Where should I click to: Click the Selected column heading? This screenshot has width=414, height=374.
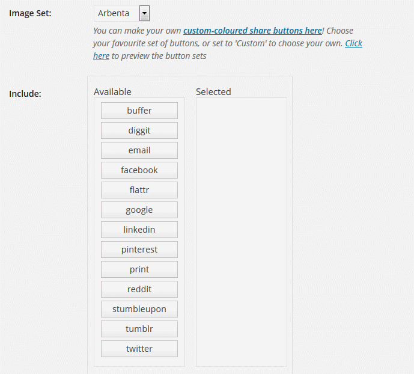pos(213,91)
